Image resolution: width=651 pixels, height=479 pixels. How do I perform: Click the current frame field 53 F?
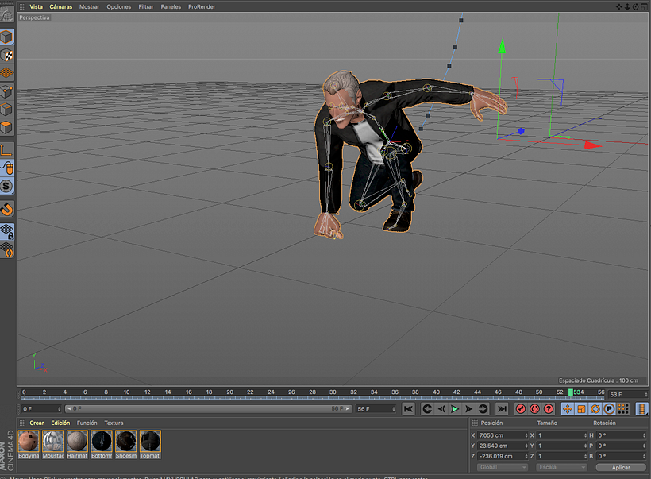(x=628, y=394)
